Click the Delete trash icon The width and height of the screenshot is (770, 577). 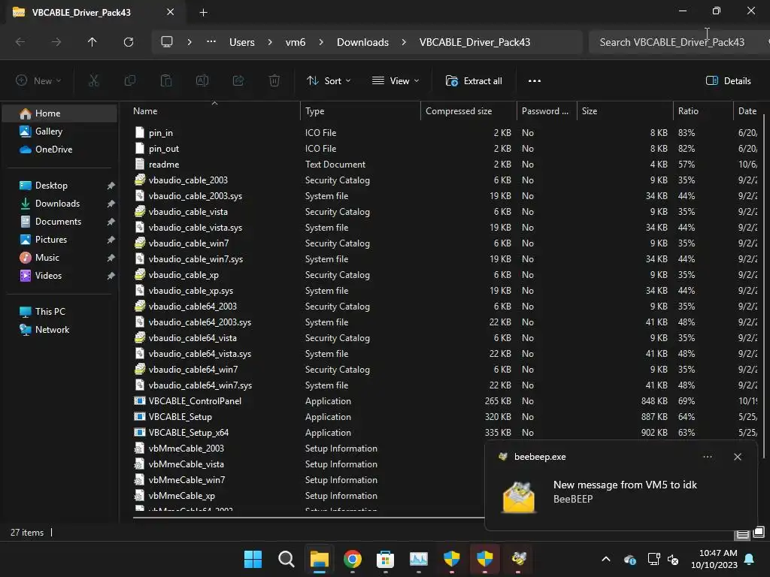(274, 81)
